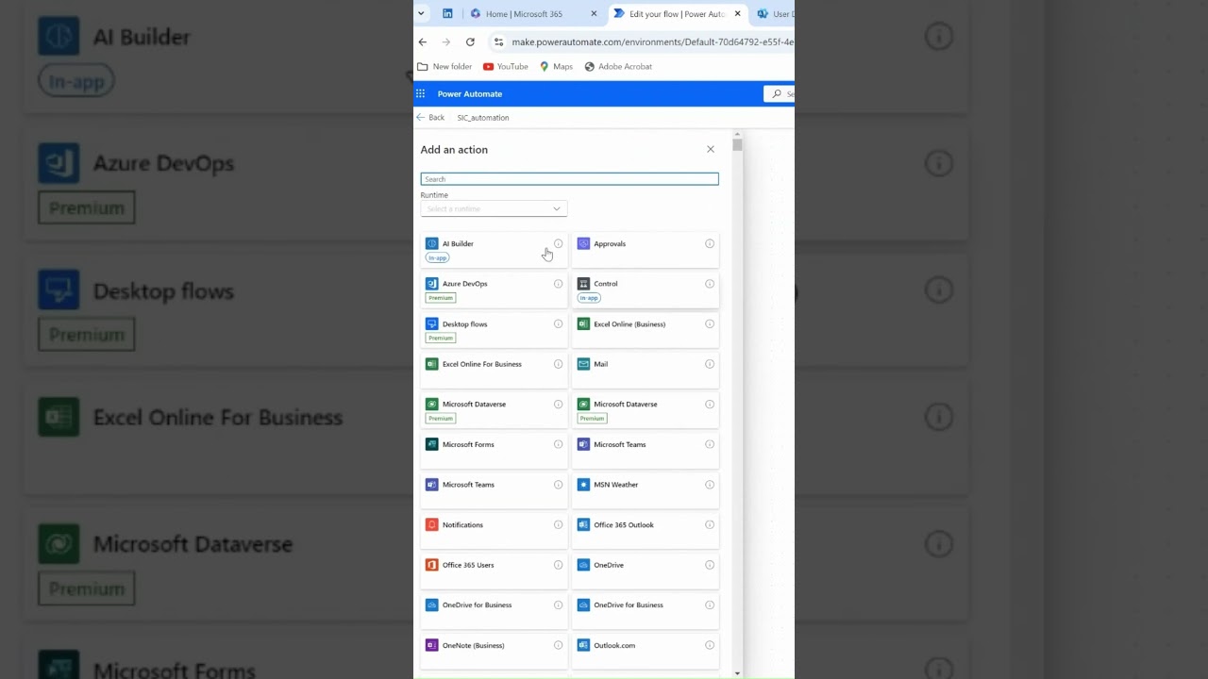The height and width of the screenshot is (679, 1208).
Task: View site information icon in address bar
Action: [x=499, y=41]
